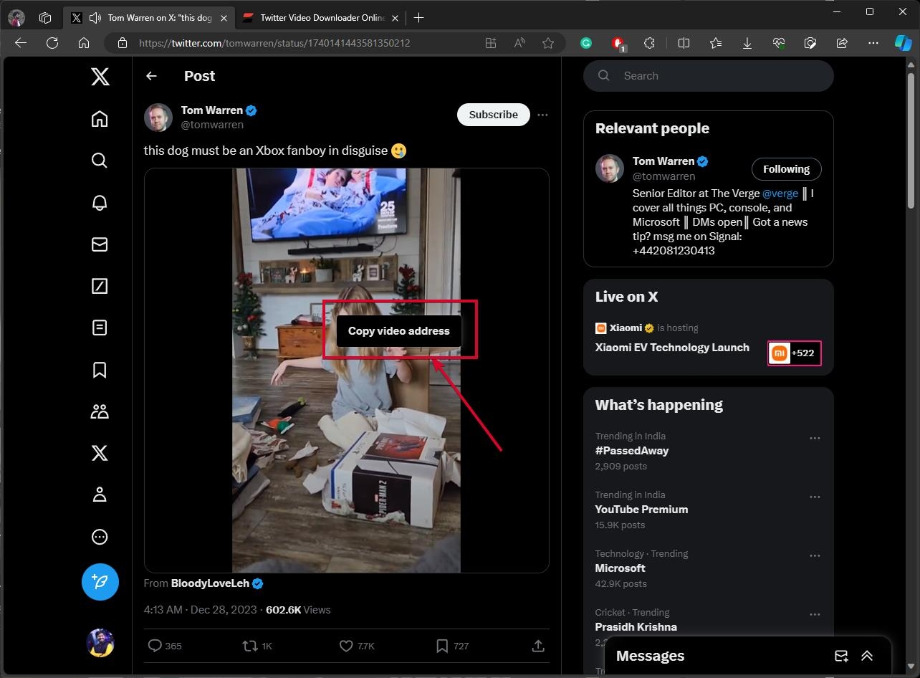
Task: Expand the Messages drawer
Action: tap(866, 656)
